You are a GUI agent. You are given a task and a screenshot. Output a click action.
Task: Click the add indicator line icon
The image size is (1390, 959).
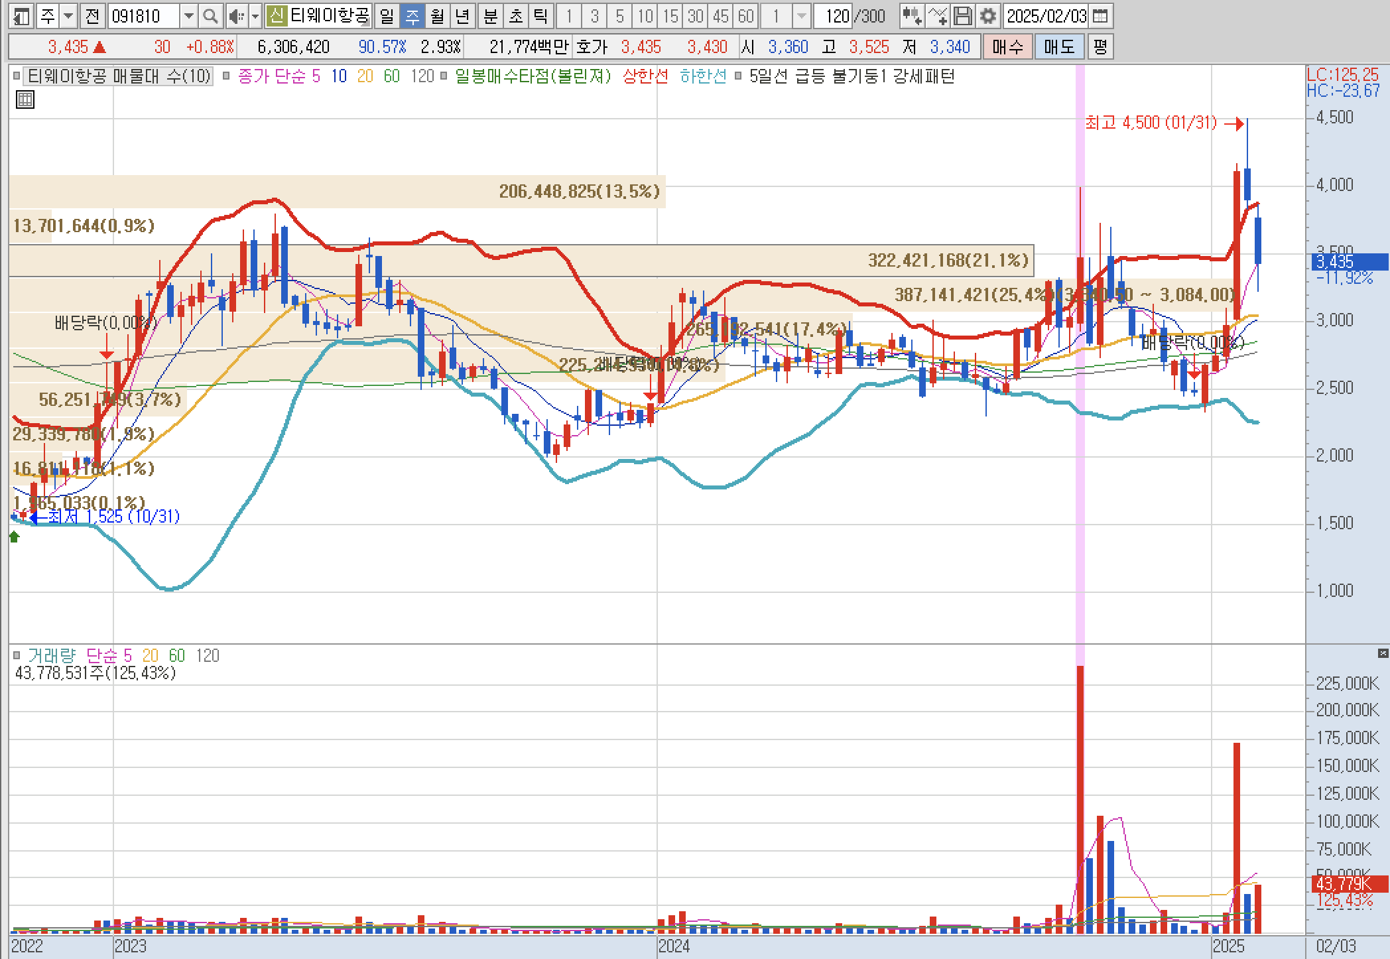[938, 16]
